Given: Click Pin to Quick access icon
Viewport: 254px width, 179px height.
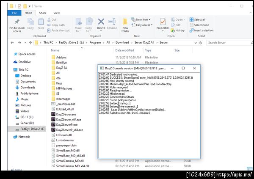Looking at the screenshot, I should [x=17, y=22].
